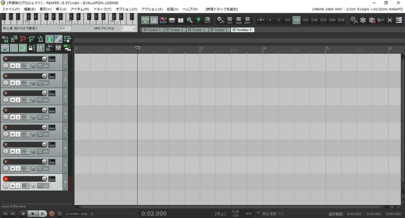The height and width of the screenshot is (218, 405).
Task: Click the drum icon in toolbar
Action: coord(172,20)
